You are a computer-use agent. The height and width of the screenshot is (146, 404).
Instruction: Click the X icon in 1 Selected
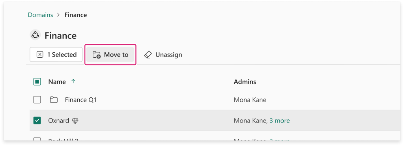point(40,55)
